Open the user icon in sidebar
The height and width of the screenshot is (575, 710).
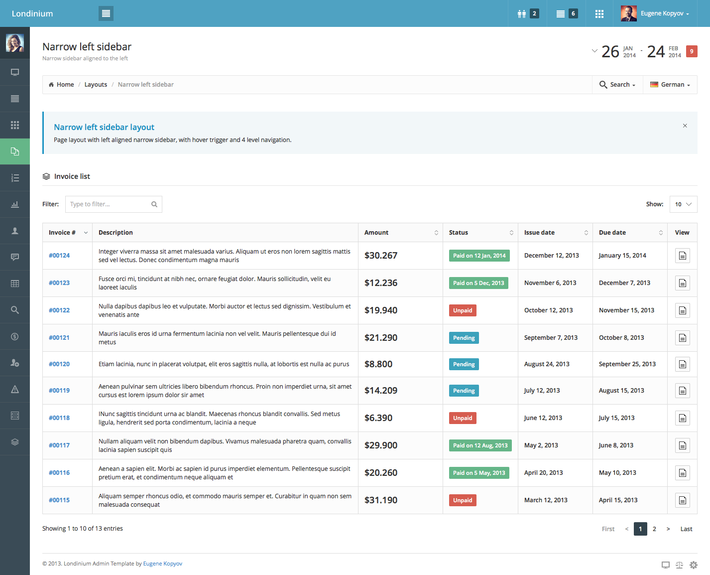pyautogui.click(x=15, y=231)
